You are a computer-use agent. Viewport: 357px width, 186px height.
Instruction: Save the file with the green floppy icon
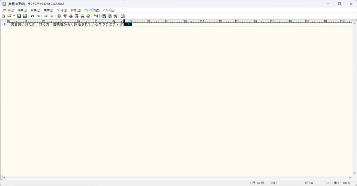[x=19, y=16]
